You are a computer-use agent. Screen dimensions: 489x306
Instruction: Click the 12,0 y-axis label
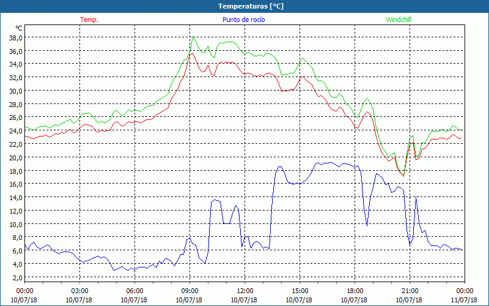pos(16,211)
